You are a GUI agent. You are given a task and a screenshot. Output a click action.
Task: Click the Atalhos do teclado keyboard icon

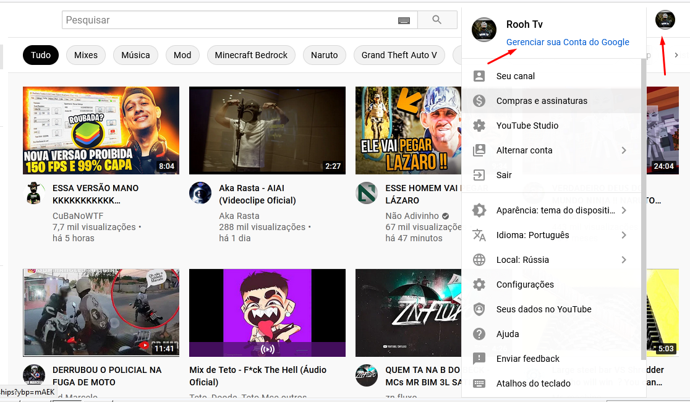pyautogui.click(x=479, y=383)
